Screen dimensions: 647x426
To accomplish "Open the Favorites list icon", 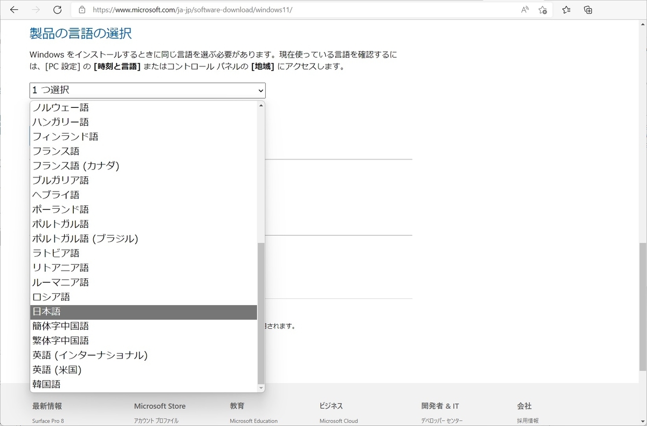I will click(x=566, y=9).
